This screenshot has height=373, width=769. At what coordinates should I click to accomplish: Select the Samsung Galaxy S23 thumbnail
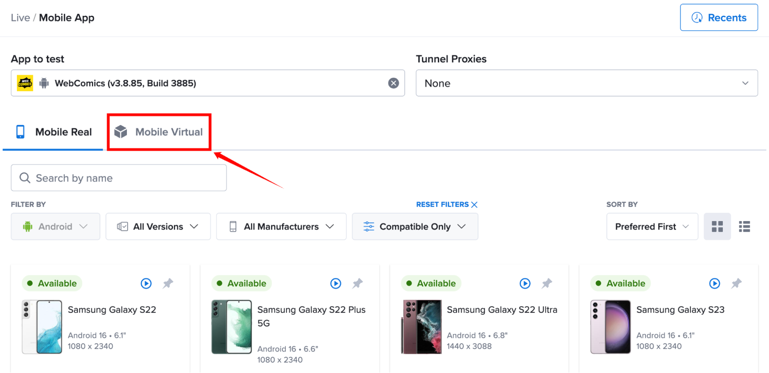pyautogui.click(x=611, y=327)
